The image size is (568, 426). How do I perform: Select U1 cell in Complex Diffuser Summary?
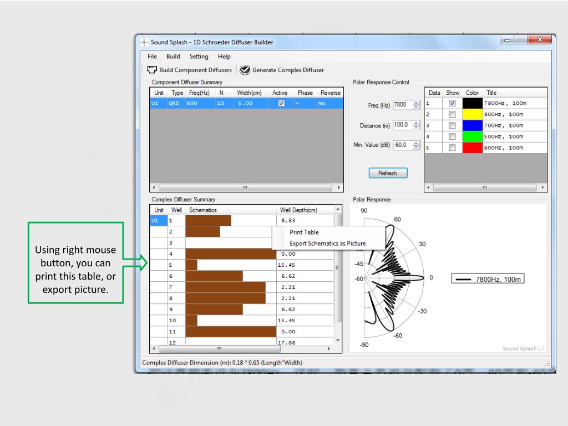click(x=159, y=221)
